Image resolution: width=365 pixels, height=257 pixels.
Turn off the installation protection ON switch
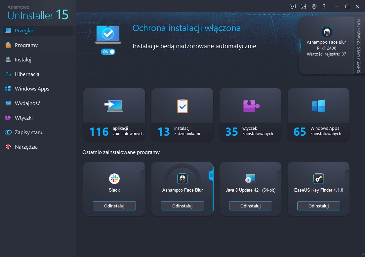pyautogui.click(x=108, y=52)
